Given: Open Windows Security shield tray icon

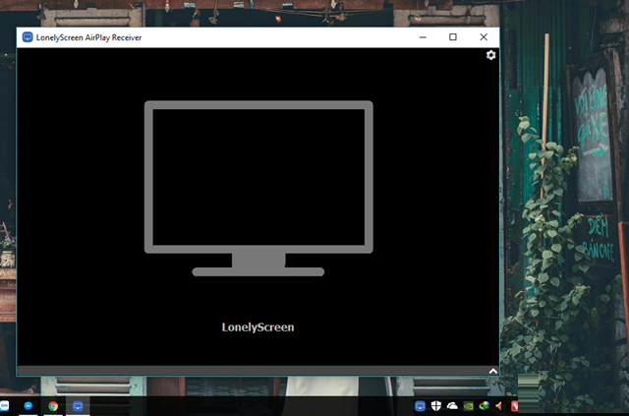Looking at the screenshot, I should click(436, 406).
